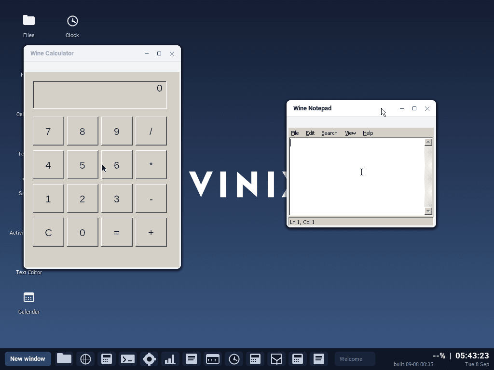Click the Ln 1, Col 1 status text
494x370 pixels.
(x=302, y=222)
